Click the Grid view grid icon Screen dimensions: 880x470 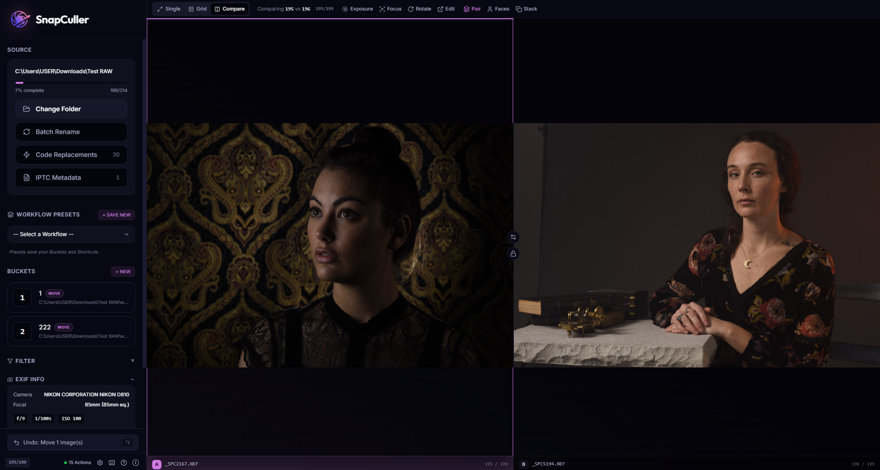[191, 9]
